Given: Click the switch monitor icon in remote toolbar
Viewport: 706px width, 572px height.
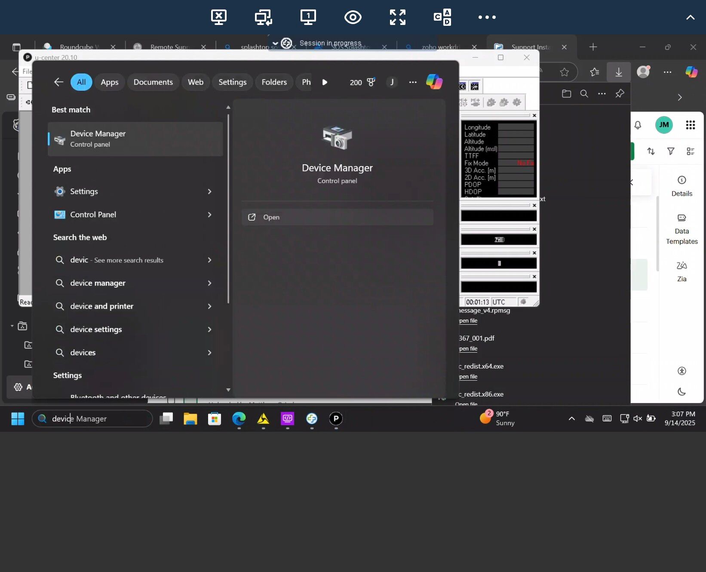Looking at the screenshot, I should tap(263, 17).
